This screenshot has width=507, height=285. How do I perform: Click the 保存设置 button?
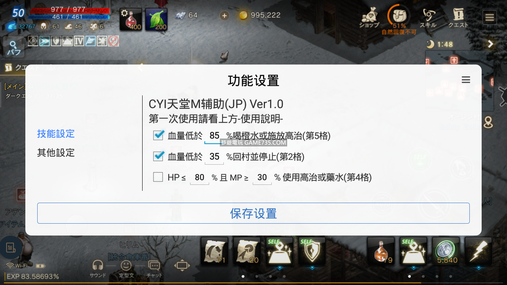[253, 213]
